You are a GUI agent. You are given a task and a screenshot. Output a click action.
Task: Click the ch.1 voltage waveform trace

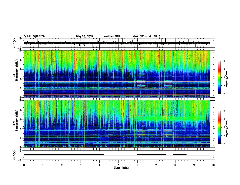pyautogui.click(x=117, y=43)
